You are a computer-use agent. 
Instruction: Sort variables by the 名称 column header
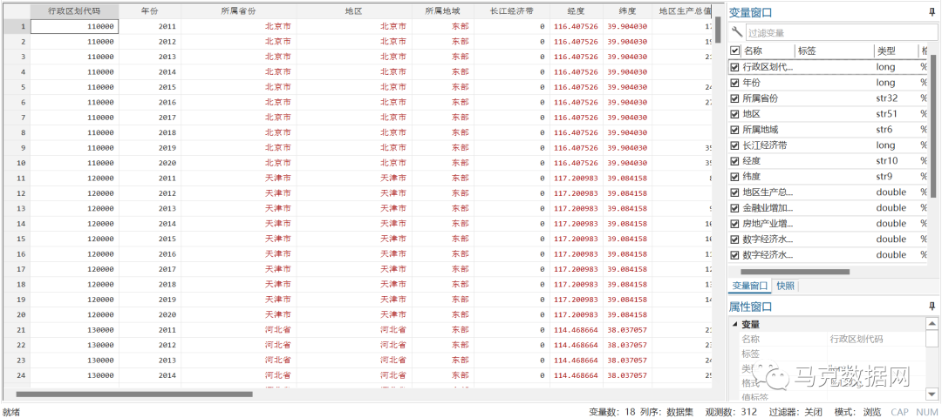point(768,51)
